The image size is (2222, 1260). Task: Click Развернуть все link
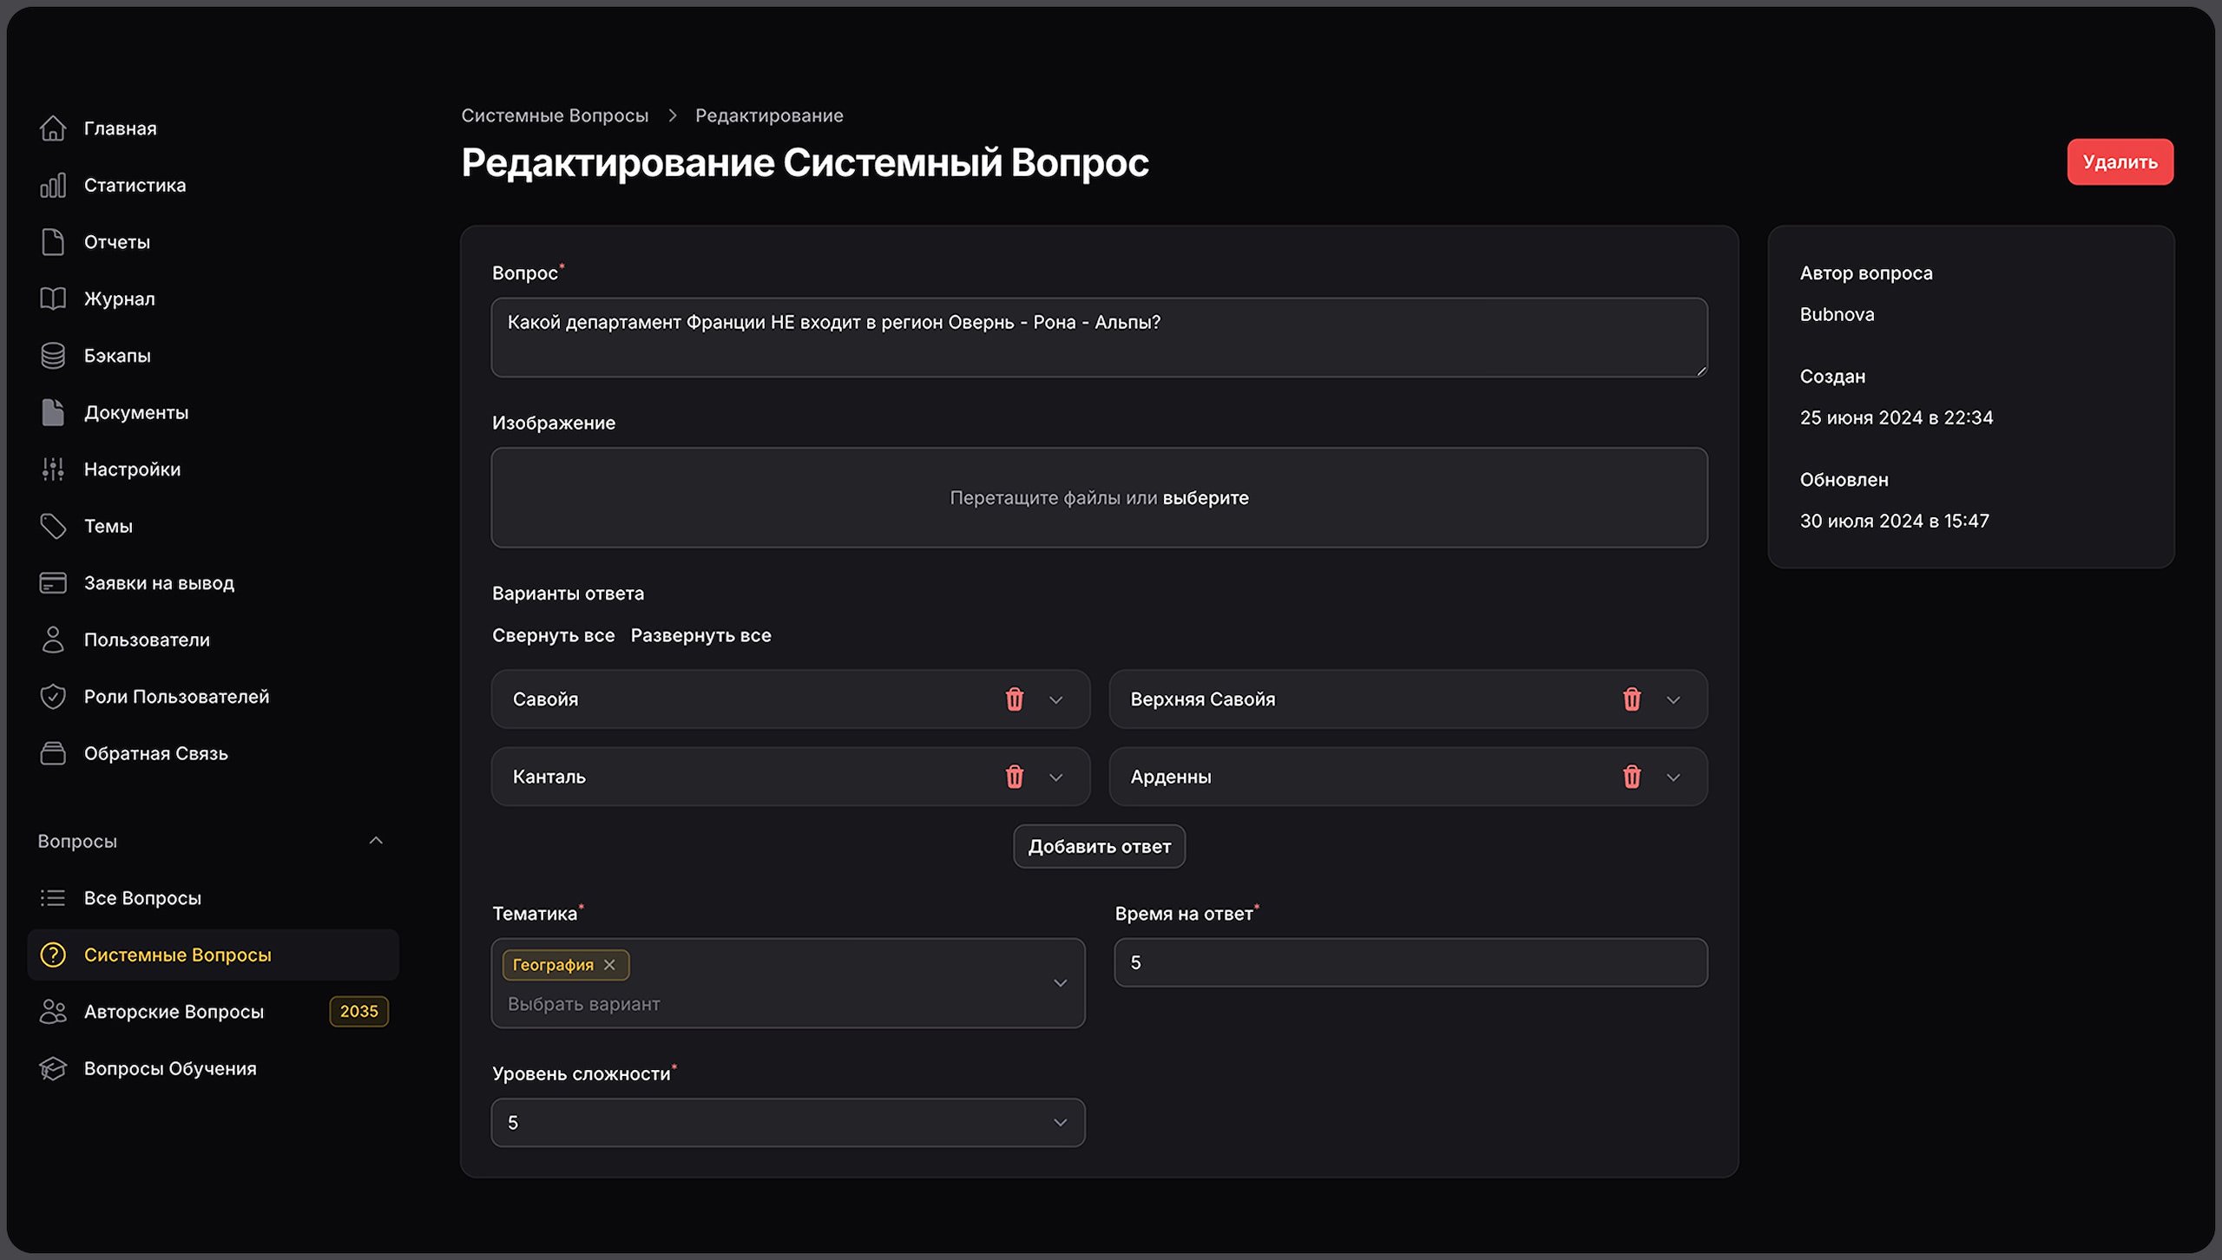pos(700,636)
